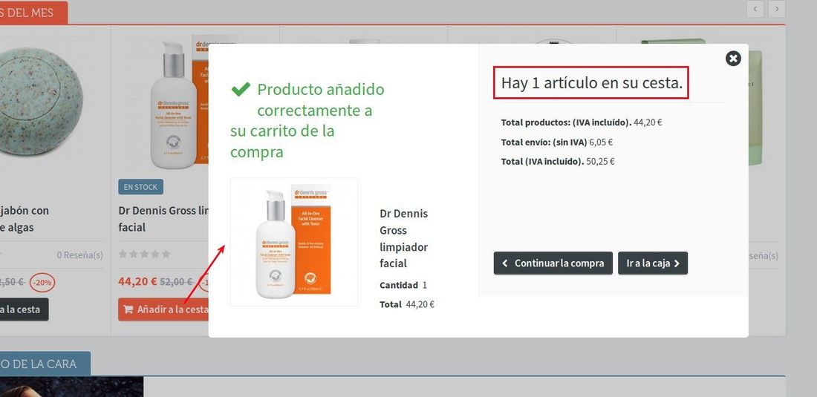Viewport: 817px width, 397px height.
Task: Open 0 Reseña(s) link on soap product
Action: (79, 255)
